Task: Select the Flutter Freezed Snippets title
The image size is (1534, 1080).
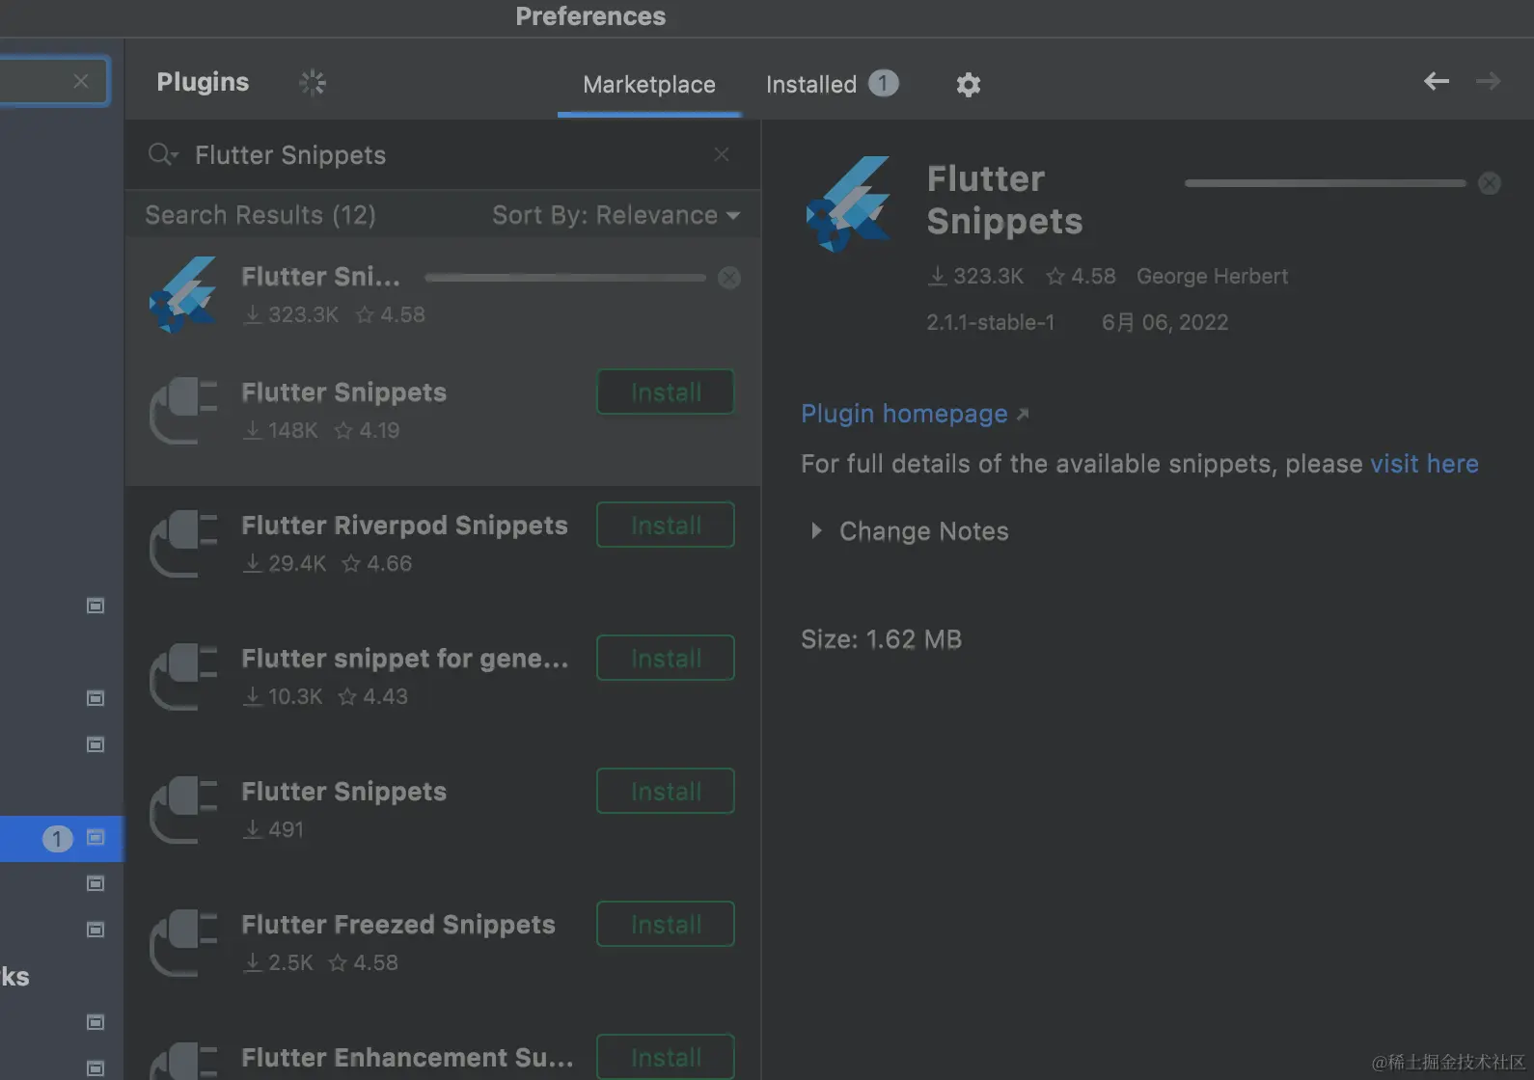Action: pyautogui.click(x=398, y=925)
